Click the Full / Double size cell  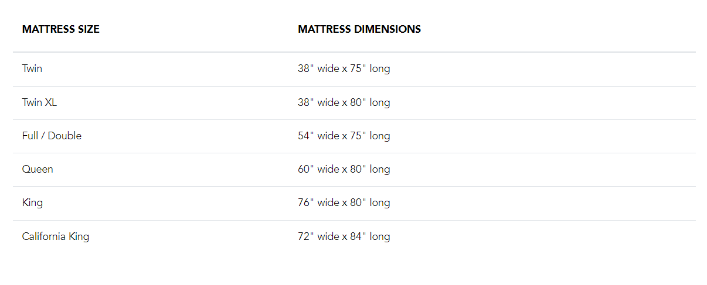point(52,136)
